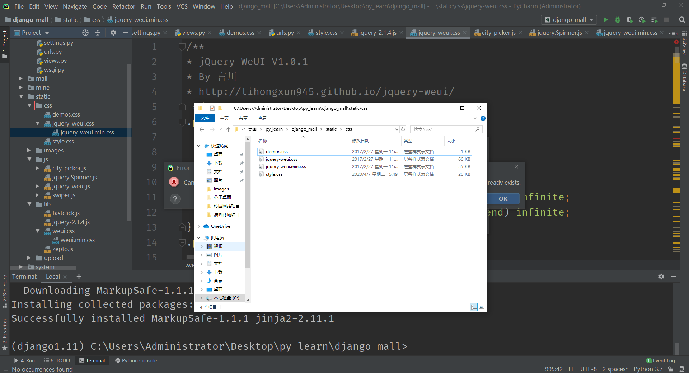Expand the images folder in the project tree
This screenshot has width=689, height=373.
[29, 150]
